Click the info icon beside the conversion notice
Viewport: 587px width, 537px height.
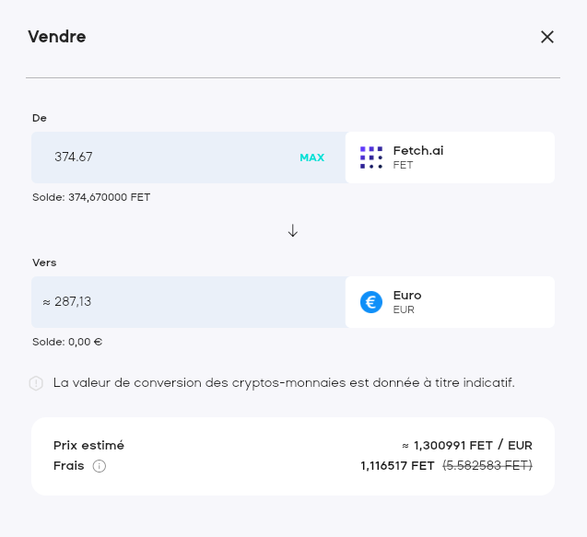pos(37,383)
